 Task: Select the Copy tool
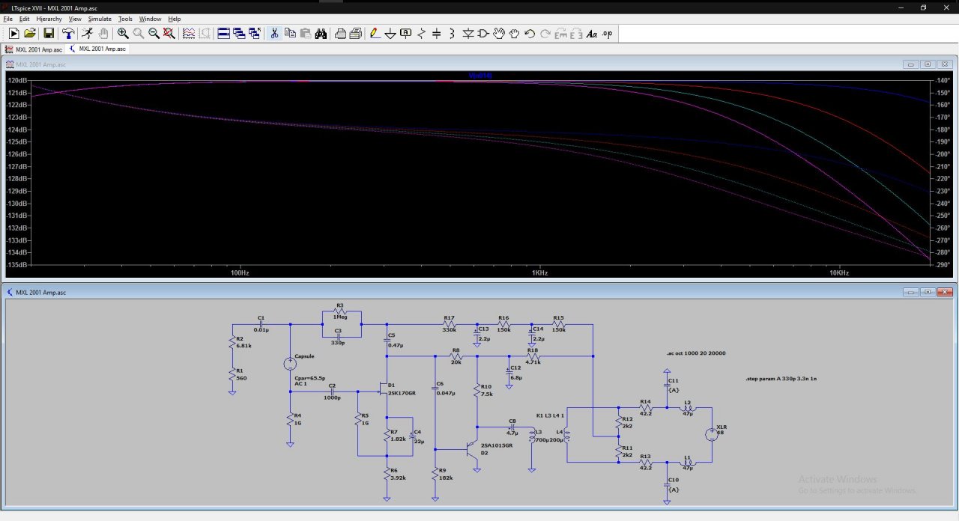tap(290, 34)
